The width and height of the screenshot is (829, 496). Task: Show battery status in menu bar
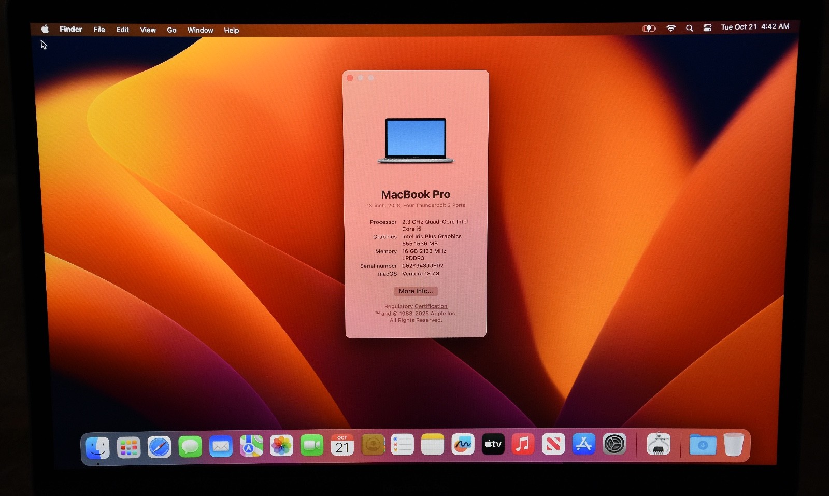(x=649, y=29)
